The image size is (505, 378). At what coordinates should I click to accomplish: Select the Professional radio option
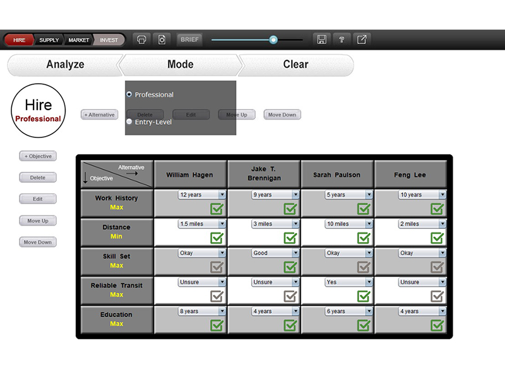(x=129, y=94)
